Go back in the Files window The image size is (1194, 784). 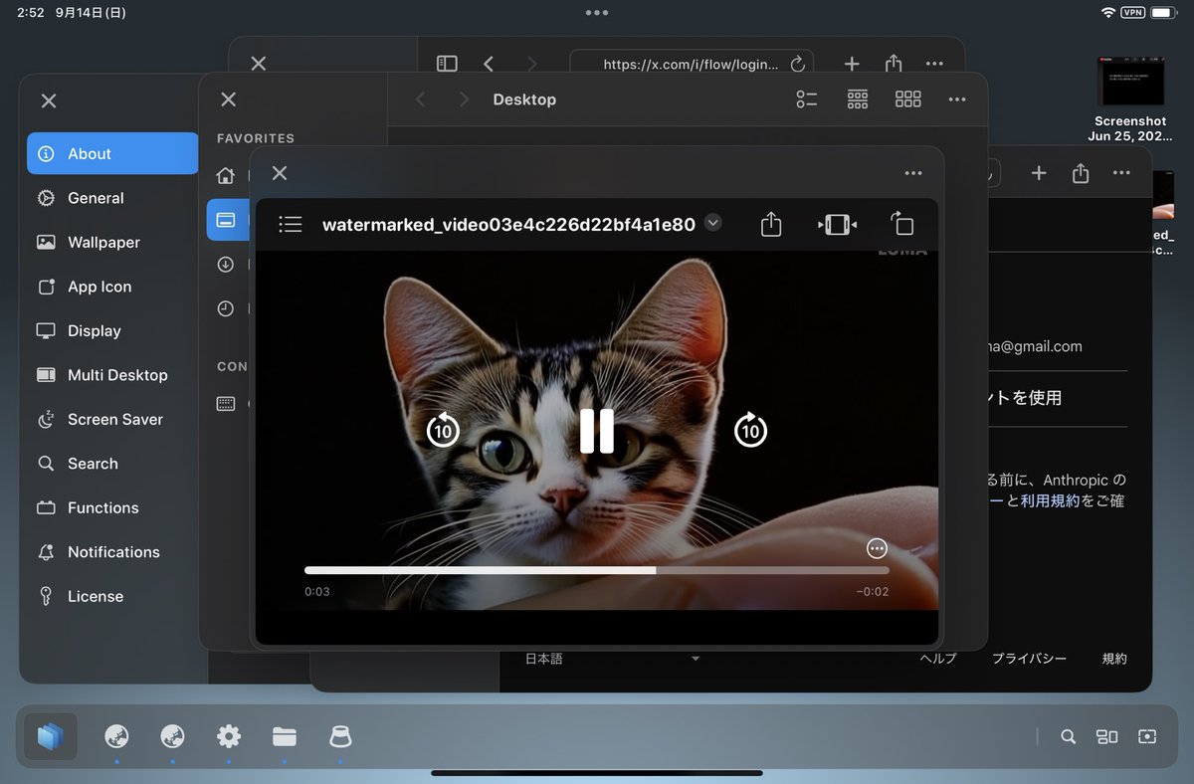421,99
